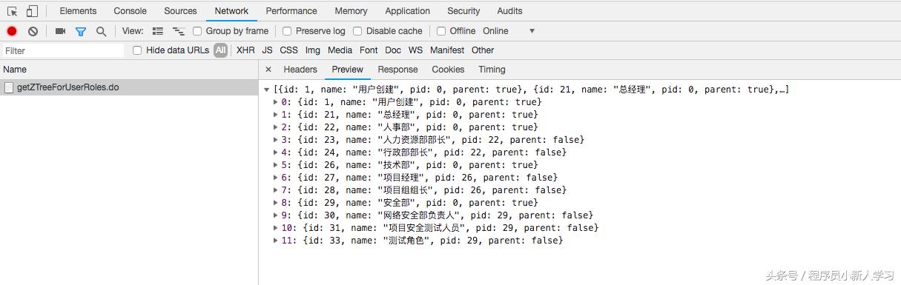The width and height of the screenshot is (901, 285).
Task: Focus the Filter text field
Action: [63, 50]
